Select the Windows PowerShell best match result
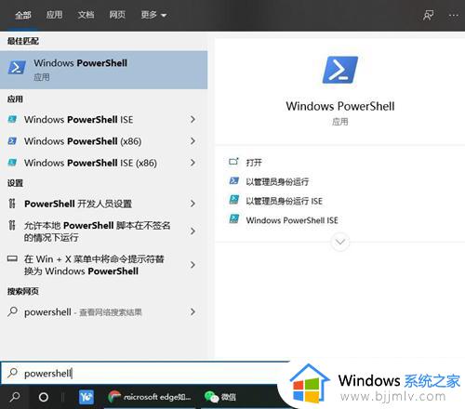The width and height of the screenshot is (465, 409). coord(104,70)
